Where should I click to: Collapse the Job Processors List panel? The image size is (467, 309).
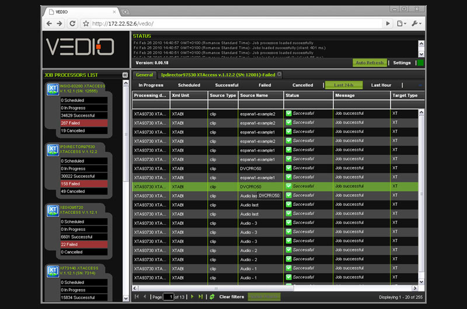point(125,75)
